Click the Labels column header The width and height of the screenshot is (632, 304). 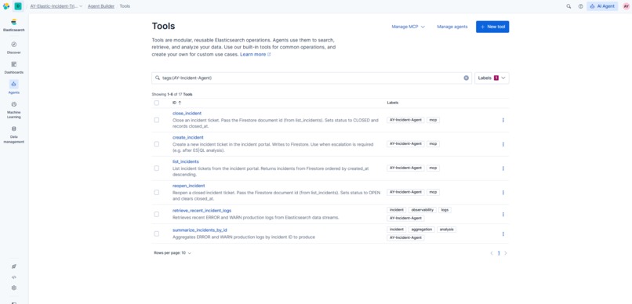click(x=392, y=103)
